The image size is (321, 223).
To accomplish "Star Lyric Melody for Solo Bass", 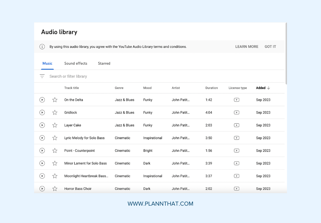I will coord(55,138).
